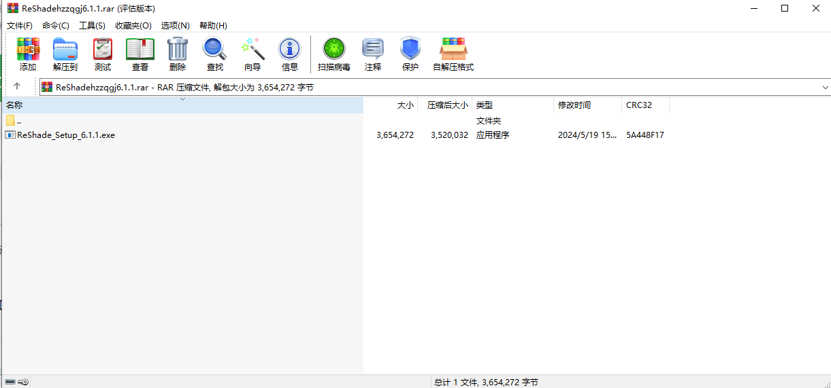Click the 文件夹 type text

[489, 121]
